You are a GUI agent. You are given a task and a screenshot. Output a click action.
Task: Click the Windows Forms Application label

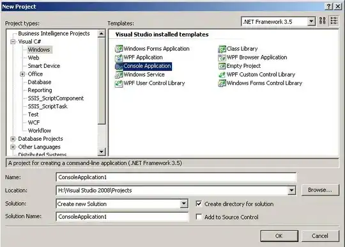(157, 49)
